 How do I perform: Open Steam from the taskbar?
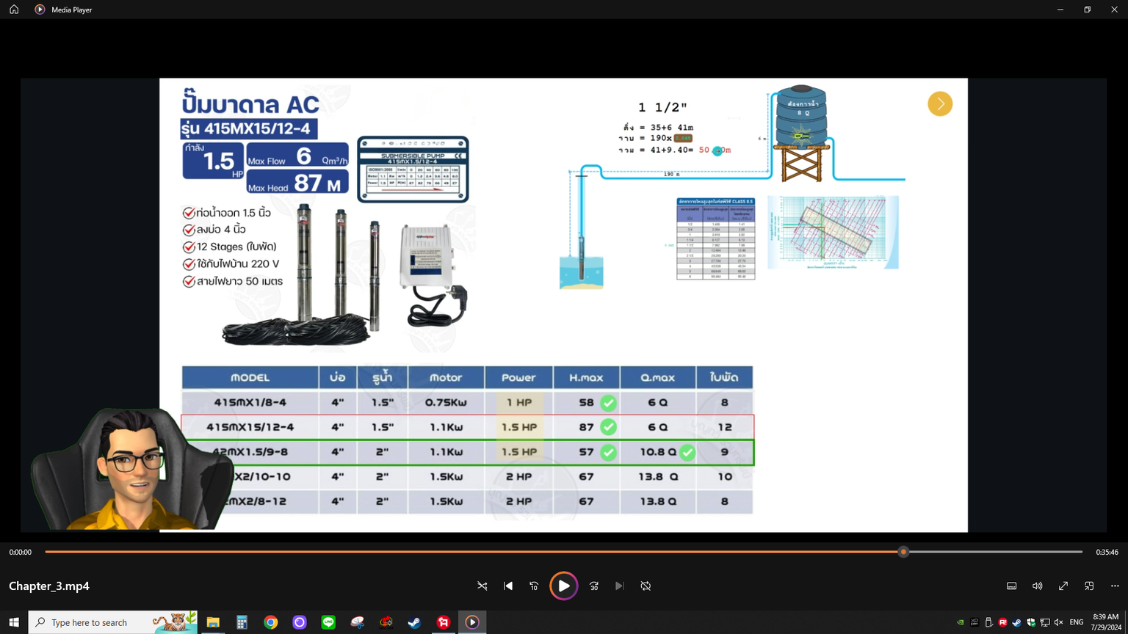415,622
